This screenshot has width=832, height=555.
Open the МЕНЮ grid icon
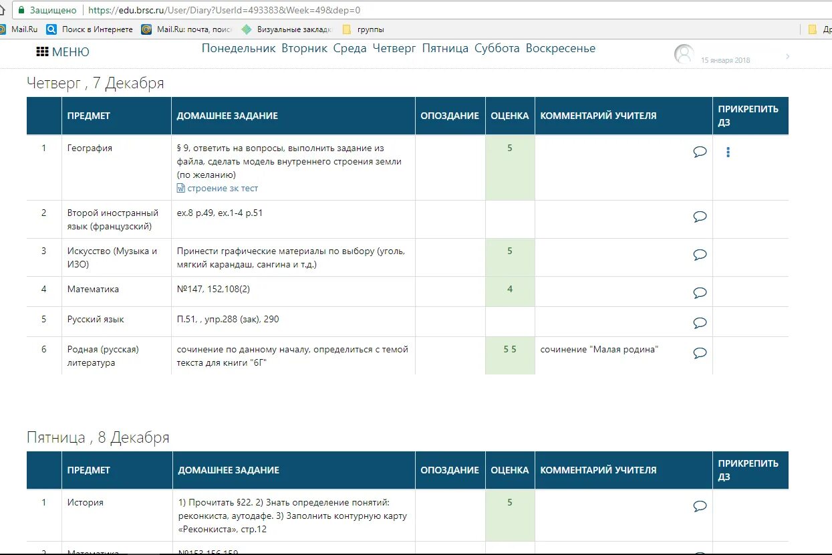(x=42, y=51)
